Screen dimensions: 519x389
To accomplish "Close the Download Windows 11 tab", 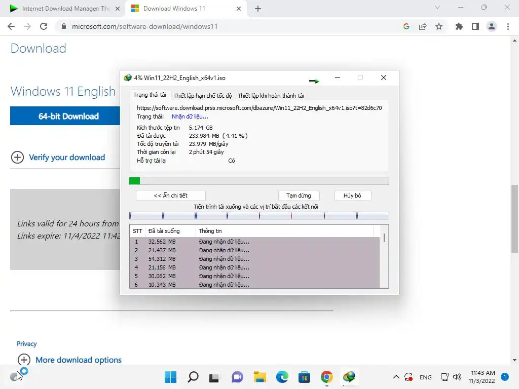I will click(239, 9).
